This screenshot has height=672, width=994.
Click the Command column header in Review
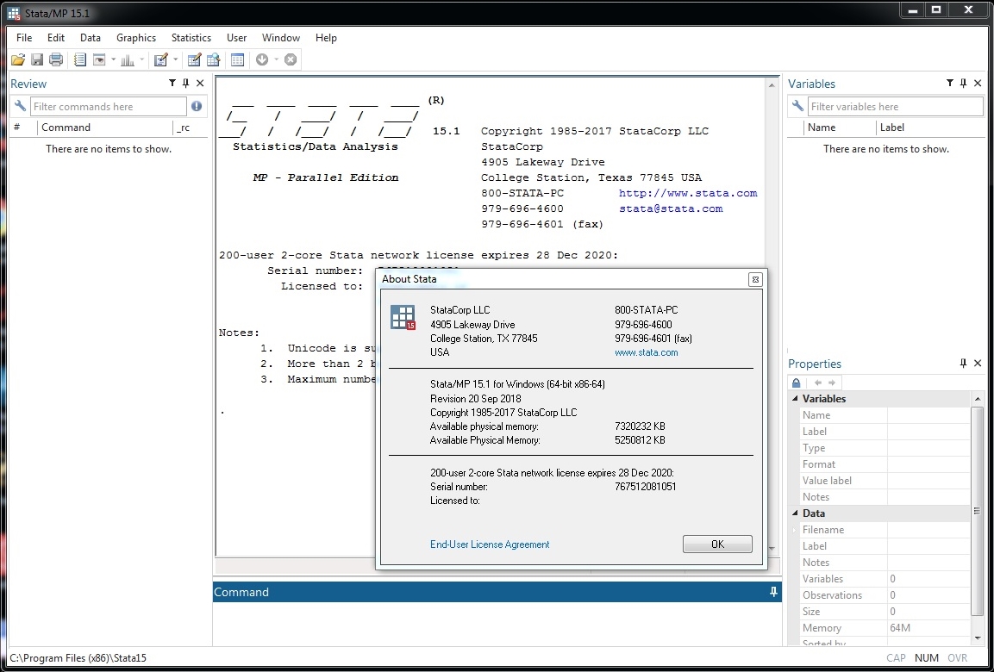tap(105, 128)
